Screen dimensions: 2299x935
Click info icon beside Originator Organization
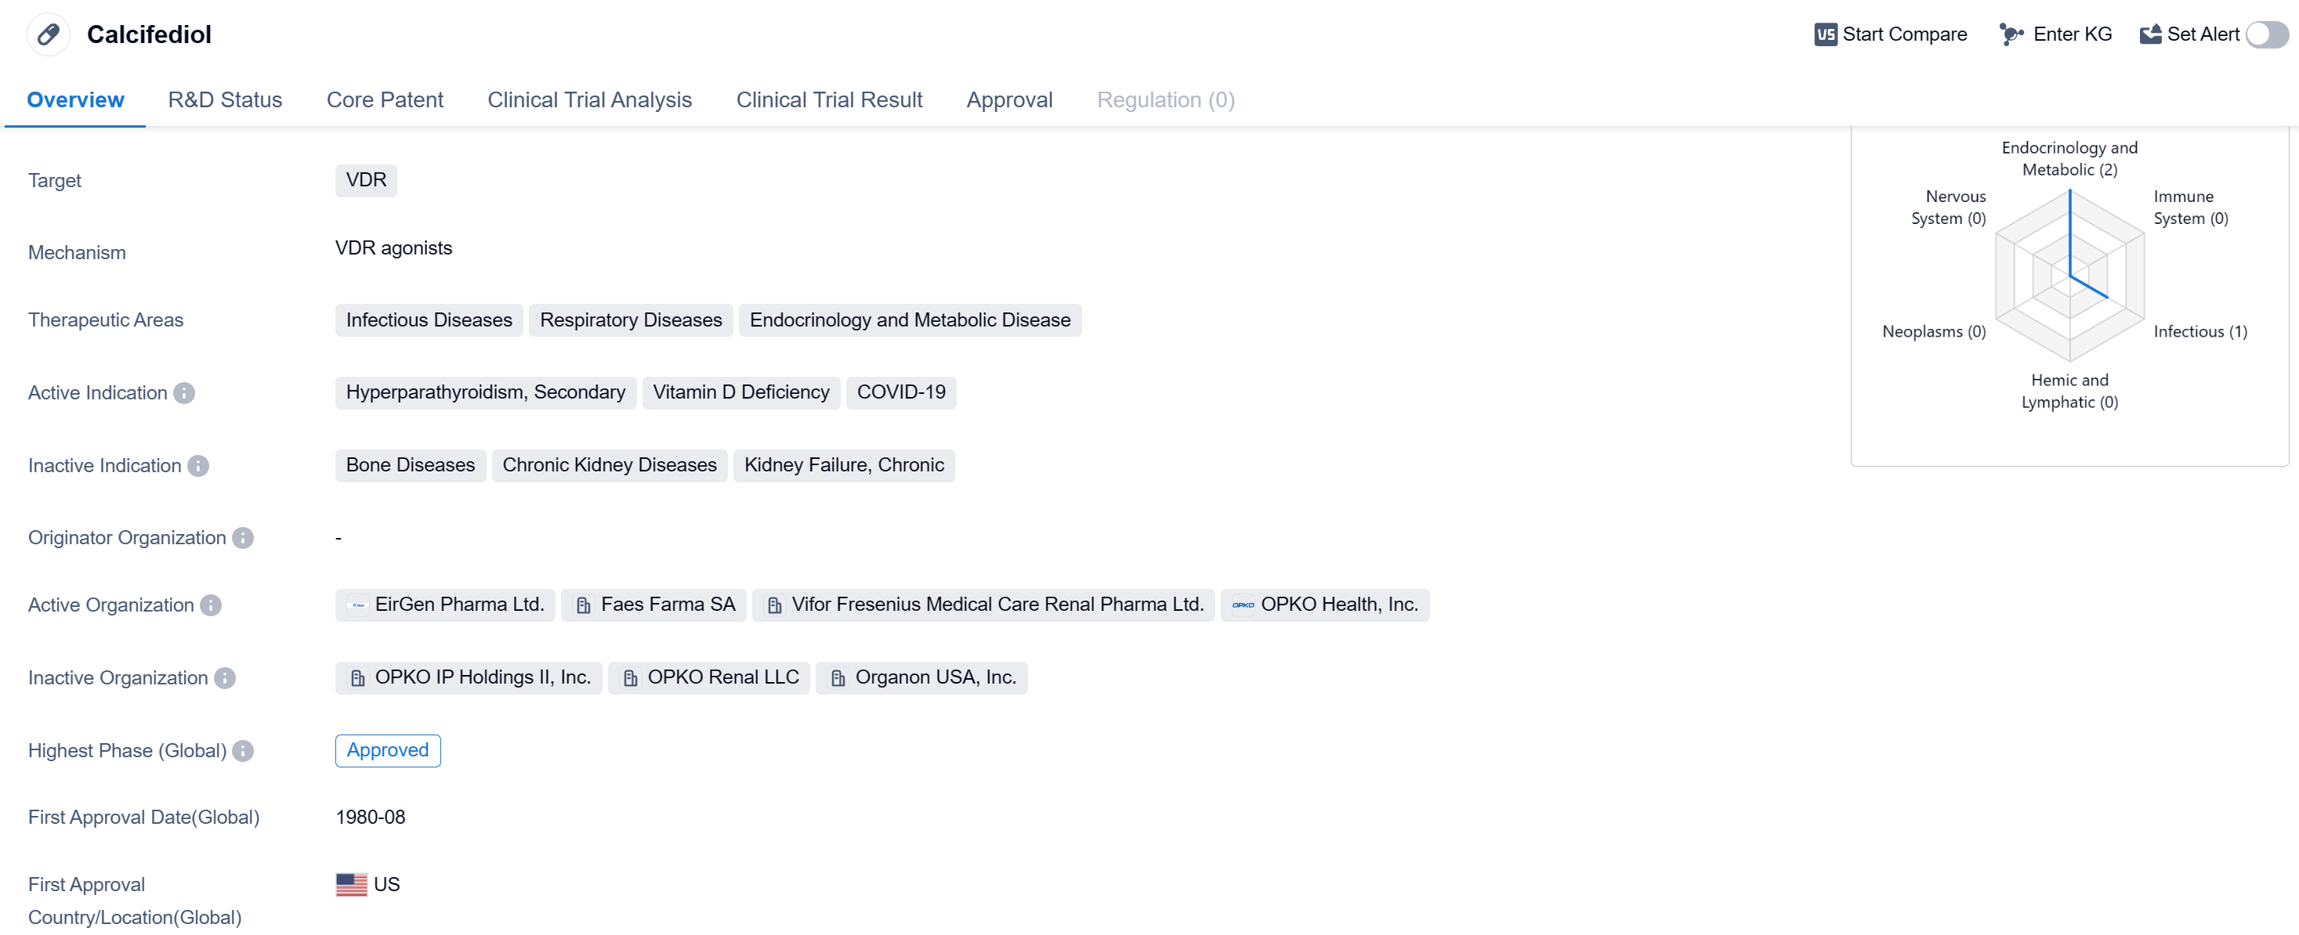[x=243, y=538]
